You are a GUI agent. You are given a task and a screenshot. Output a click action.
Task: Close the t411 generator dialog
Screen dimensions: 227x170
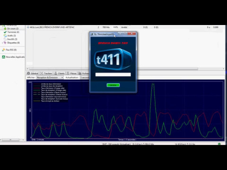pos(132,34)
